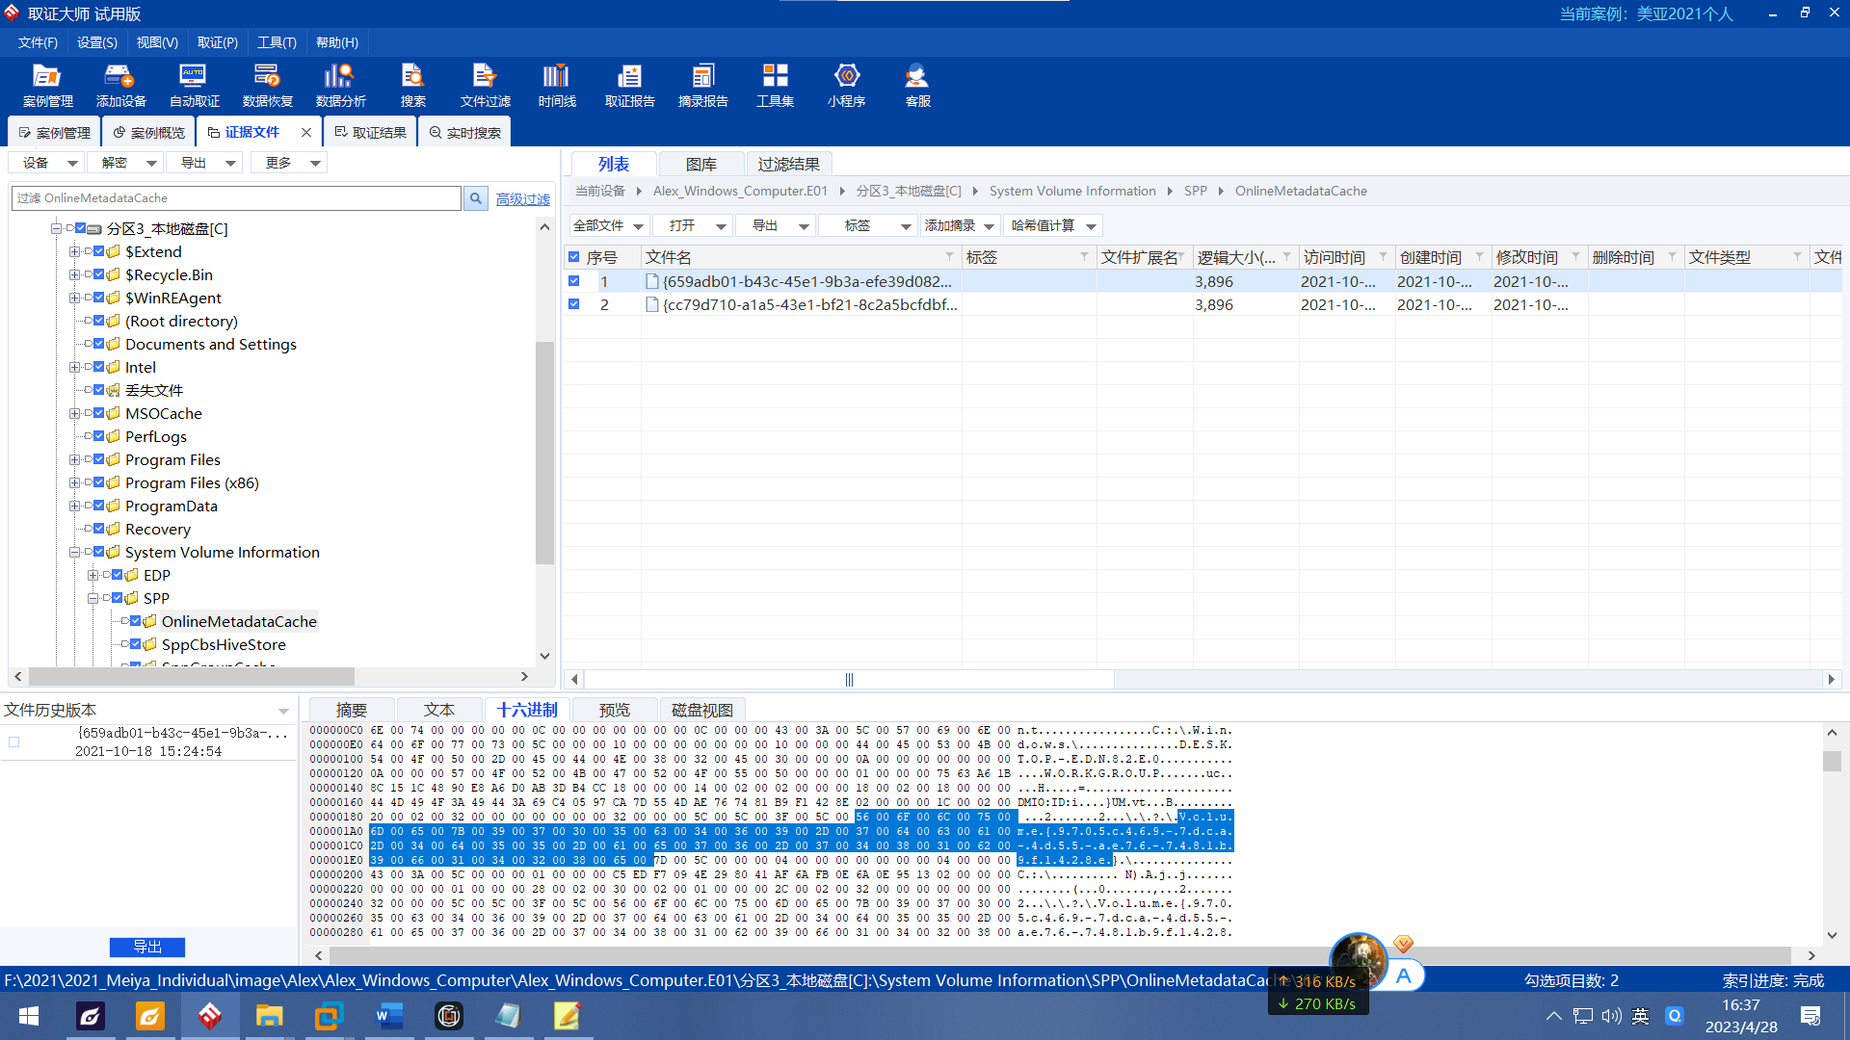This screenshot has width=1850, height=1040.
Task: Open the 全部文件 dropdown
Action: click(x=608, y=225)
